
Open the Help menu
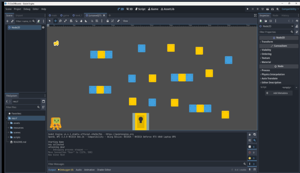(x=43, y=9)
